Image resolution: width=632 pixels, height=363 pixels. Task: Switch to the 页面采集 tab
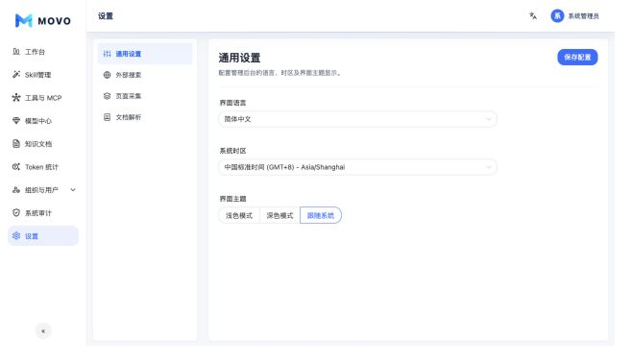[145, 96]
